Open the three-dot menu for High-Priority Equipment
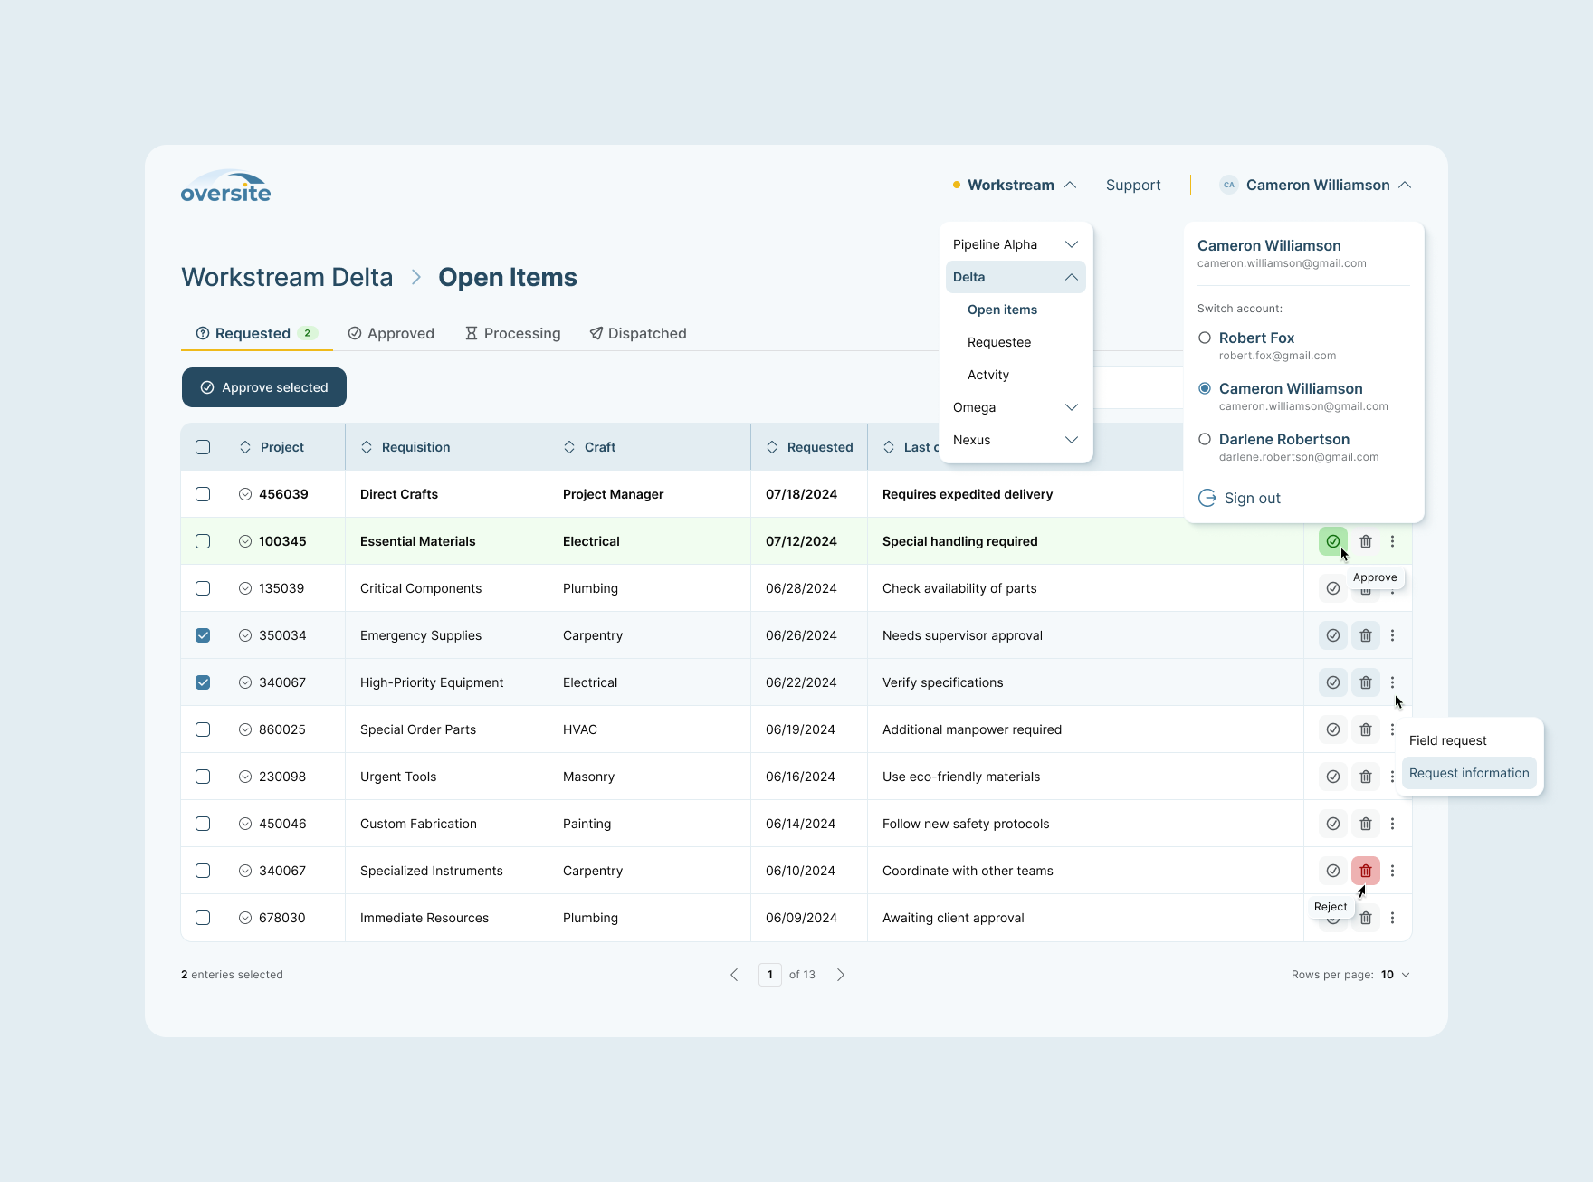 [x=1393, y=682]
